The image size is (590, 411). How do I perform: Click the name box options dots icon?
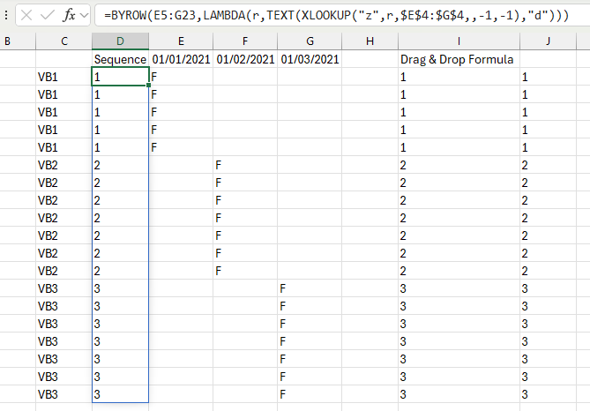click(x=6, y=15)
